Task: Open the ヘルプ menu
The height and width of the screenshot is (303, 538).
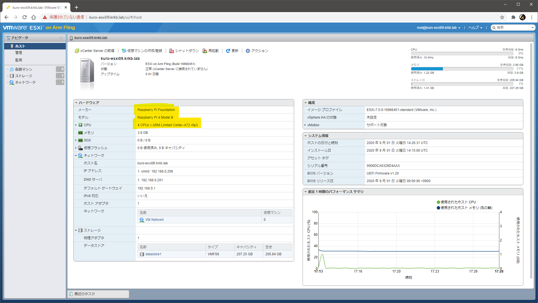Action: pos(475,27)
